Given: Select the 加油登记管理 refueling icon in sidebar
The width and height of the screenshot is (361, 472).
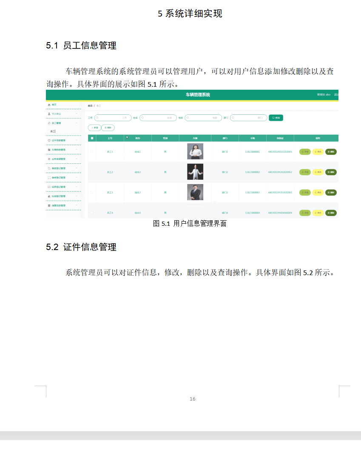Looking at the screenshot, I should tap(49, 196).
